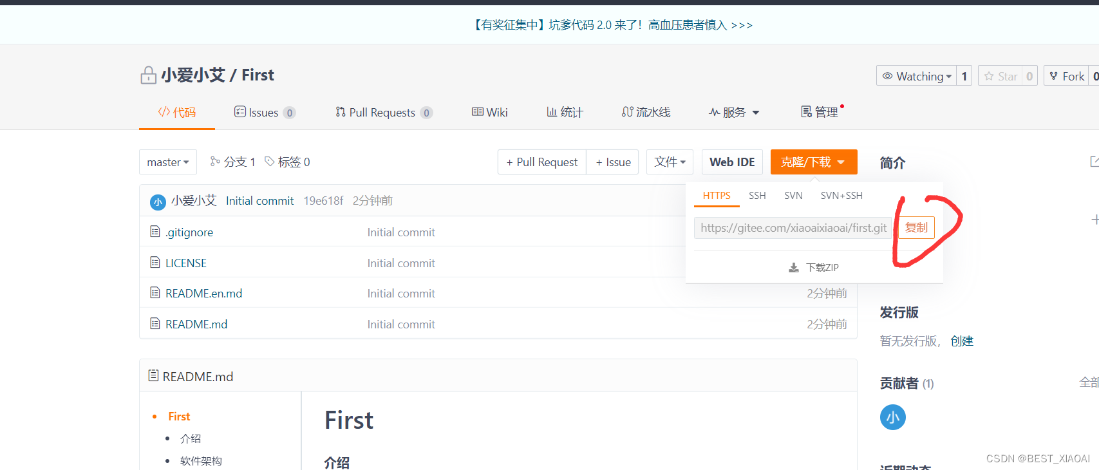Click the README.md preview header
1099x470 pixels.
[x=498, y=376]
